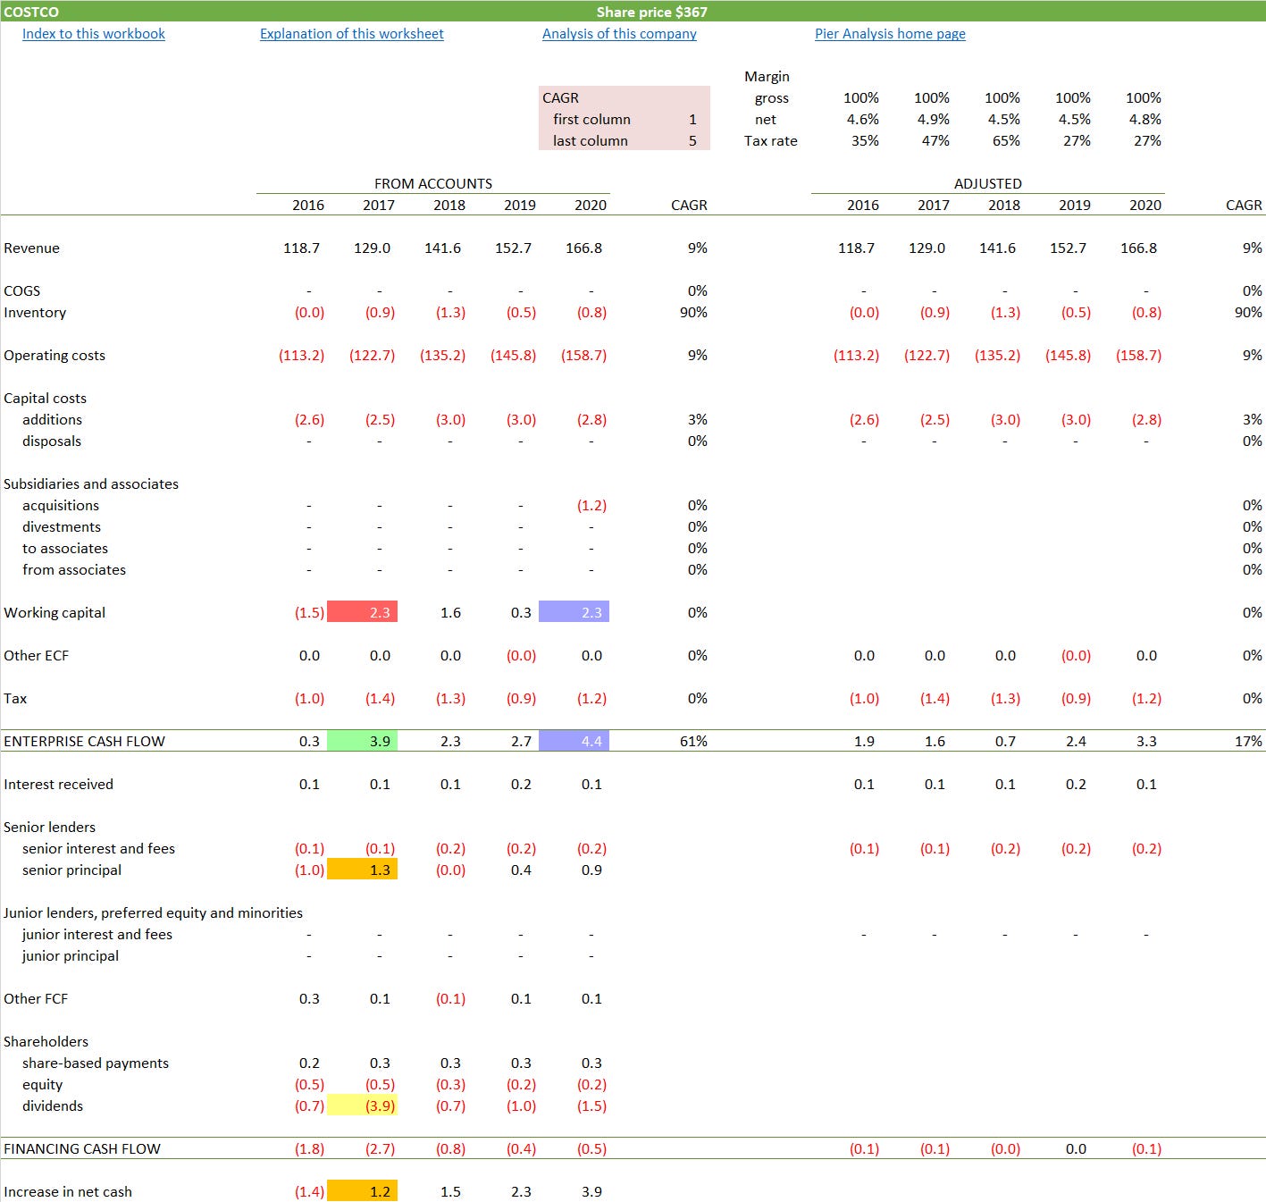The height and width of the screenshot is (1202, 1266).
Task: Select the 'Increase in net cash' label
Action: (x=68, y=1191)
